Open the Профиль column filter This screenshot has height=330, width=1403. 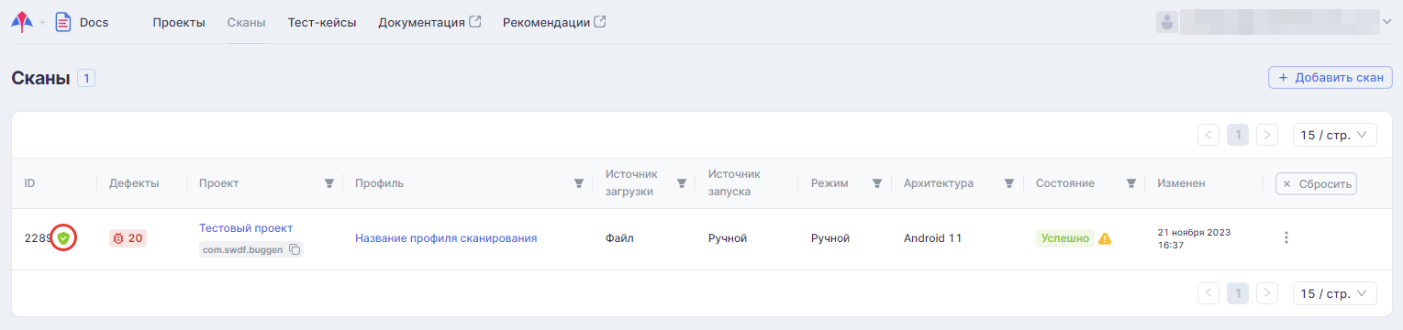pos(579,183)
